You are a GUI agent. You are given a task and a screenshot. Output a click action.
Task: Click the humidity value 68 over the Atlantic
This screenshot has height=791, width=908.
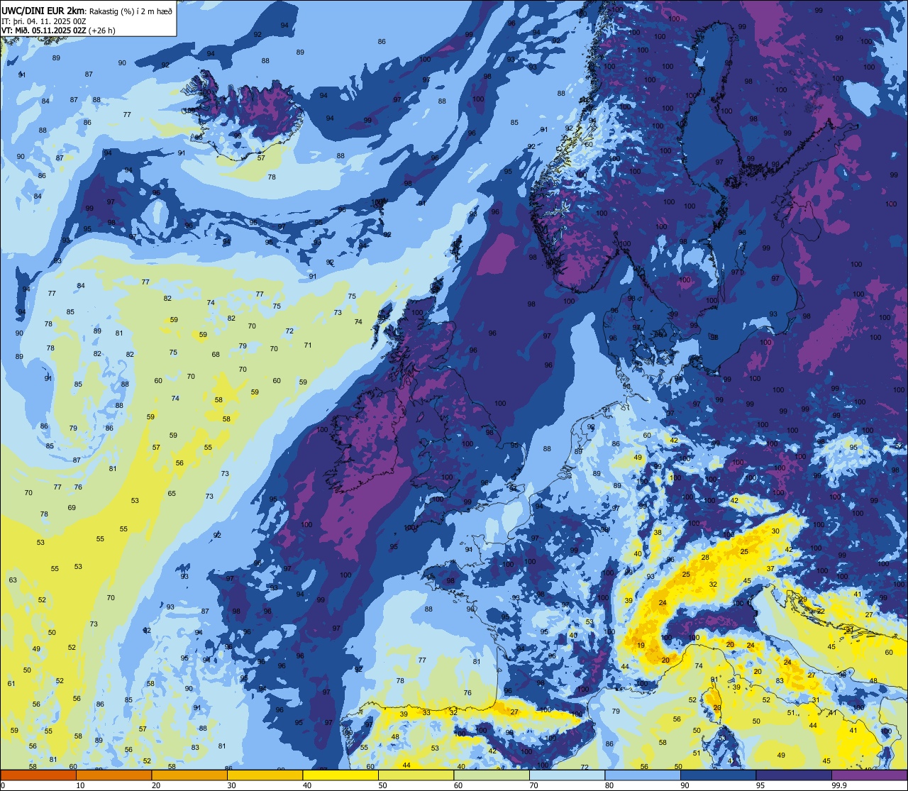pos(216,355)
